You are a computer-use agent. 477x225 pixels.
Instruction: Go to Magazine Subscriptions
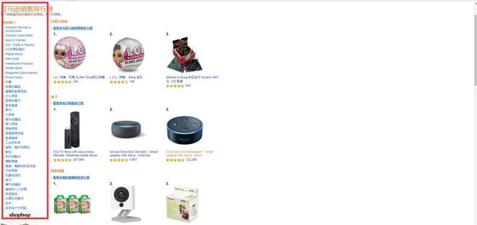tap(22, 72)
